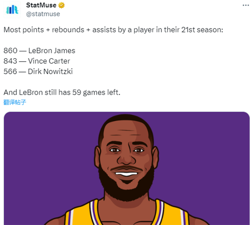
Task: Click the "566 — Dirk Nowitzki" line
Action: click(x=38, y=72)
